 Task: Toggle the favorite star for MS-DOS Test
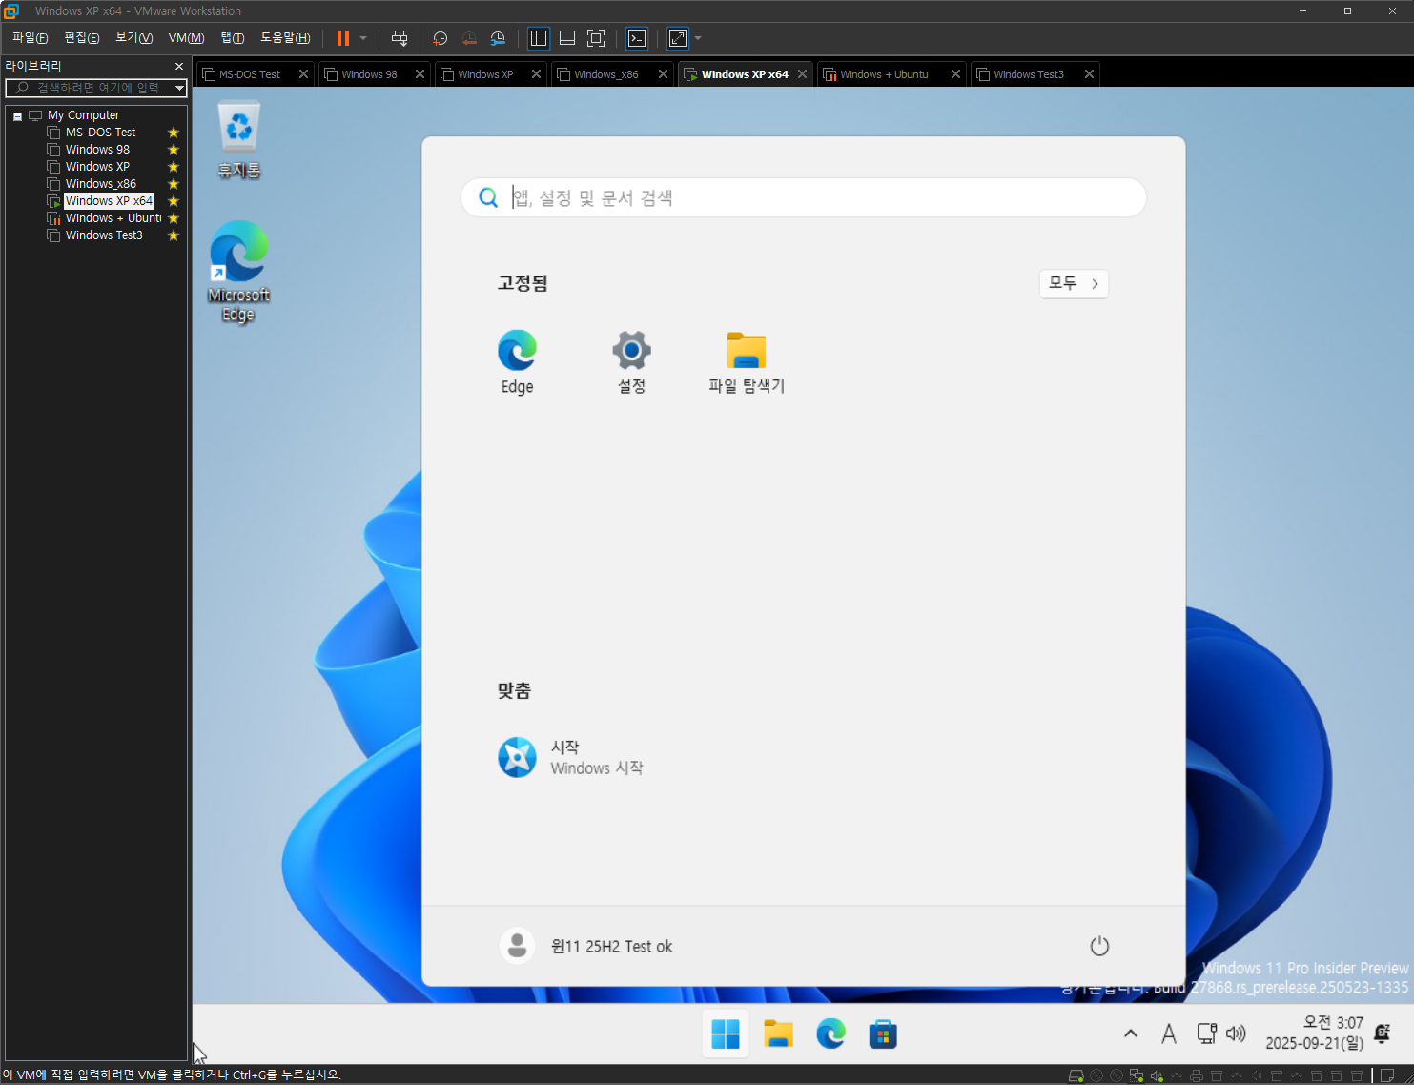[x=174, y=133]
